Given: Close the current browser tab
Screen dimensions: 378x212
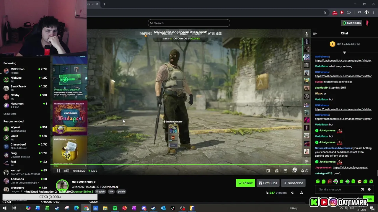Looking at the screenshot, I should 97,4.
